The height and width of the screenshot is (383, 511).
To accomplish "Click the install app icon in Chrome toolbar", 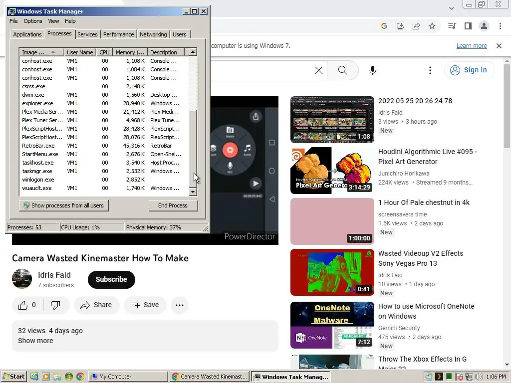I will coord(400,26).
